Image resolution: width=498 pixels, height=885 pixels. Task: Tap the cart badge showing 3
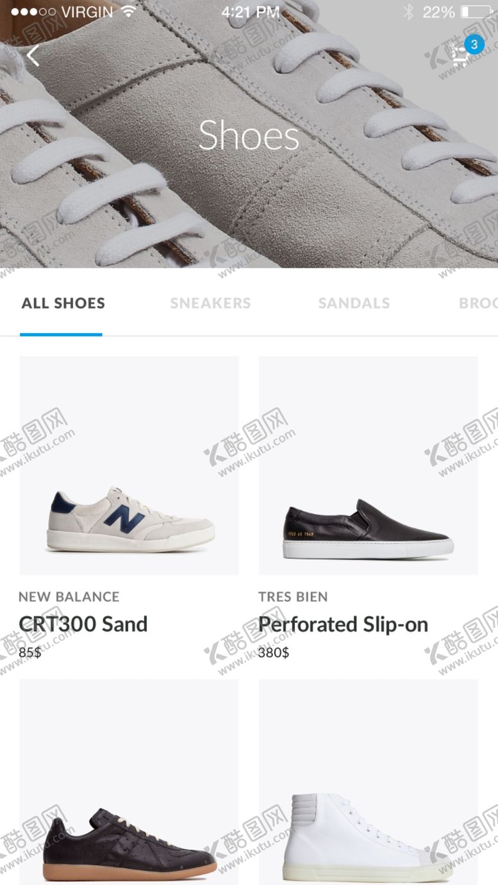pos(474,45)
